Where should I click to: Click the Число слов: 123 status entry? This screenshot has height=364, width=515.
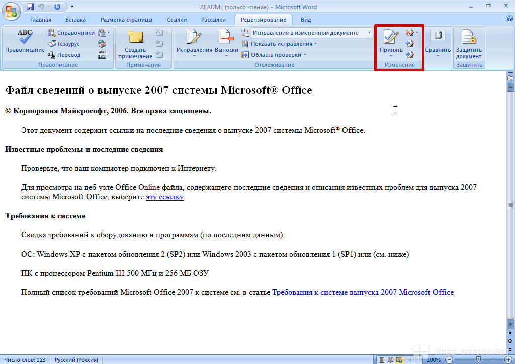coord(25,360)
